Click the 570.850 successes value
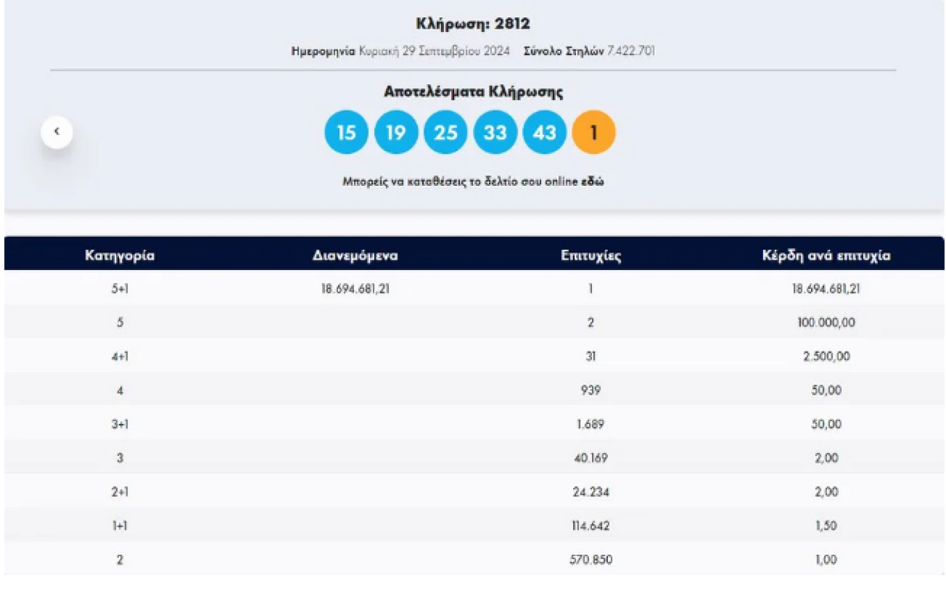946x591 pixels. (591, 560)
